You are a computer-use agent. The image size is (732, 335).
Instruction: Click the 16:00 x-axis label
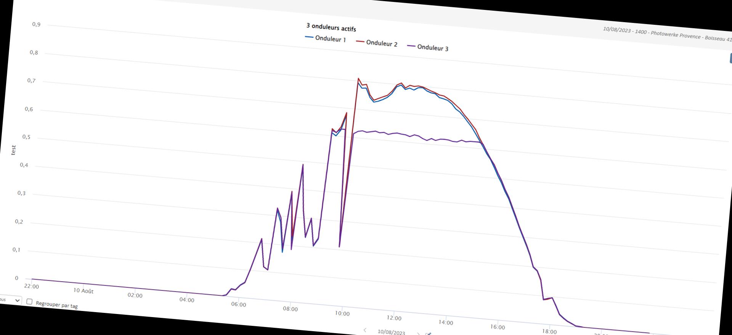click(498, 327)
